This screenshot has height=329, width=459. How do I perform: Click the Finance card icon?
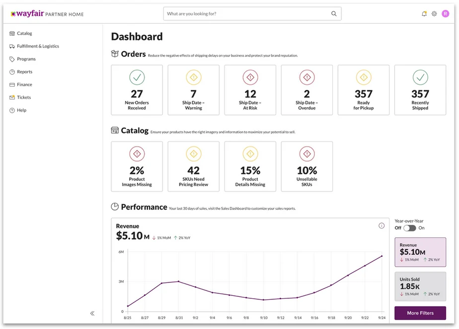(x=12, y=85)
